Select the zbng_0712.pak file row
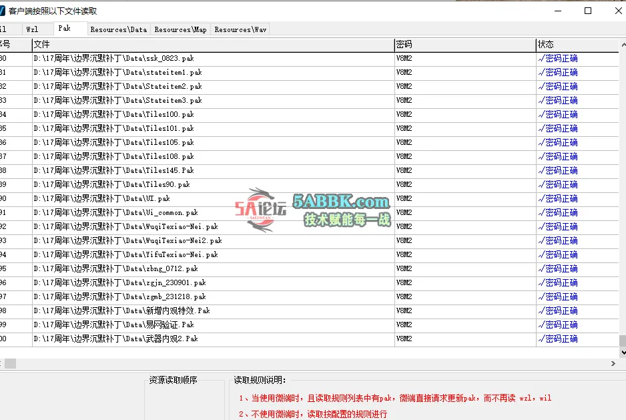 click(x=310, y=268)
